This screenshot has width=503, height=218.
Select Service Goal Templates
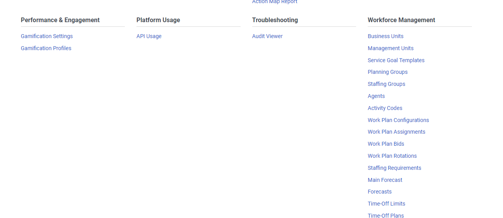coord(396,60)
